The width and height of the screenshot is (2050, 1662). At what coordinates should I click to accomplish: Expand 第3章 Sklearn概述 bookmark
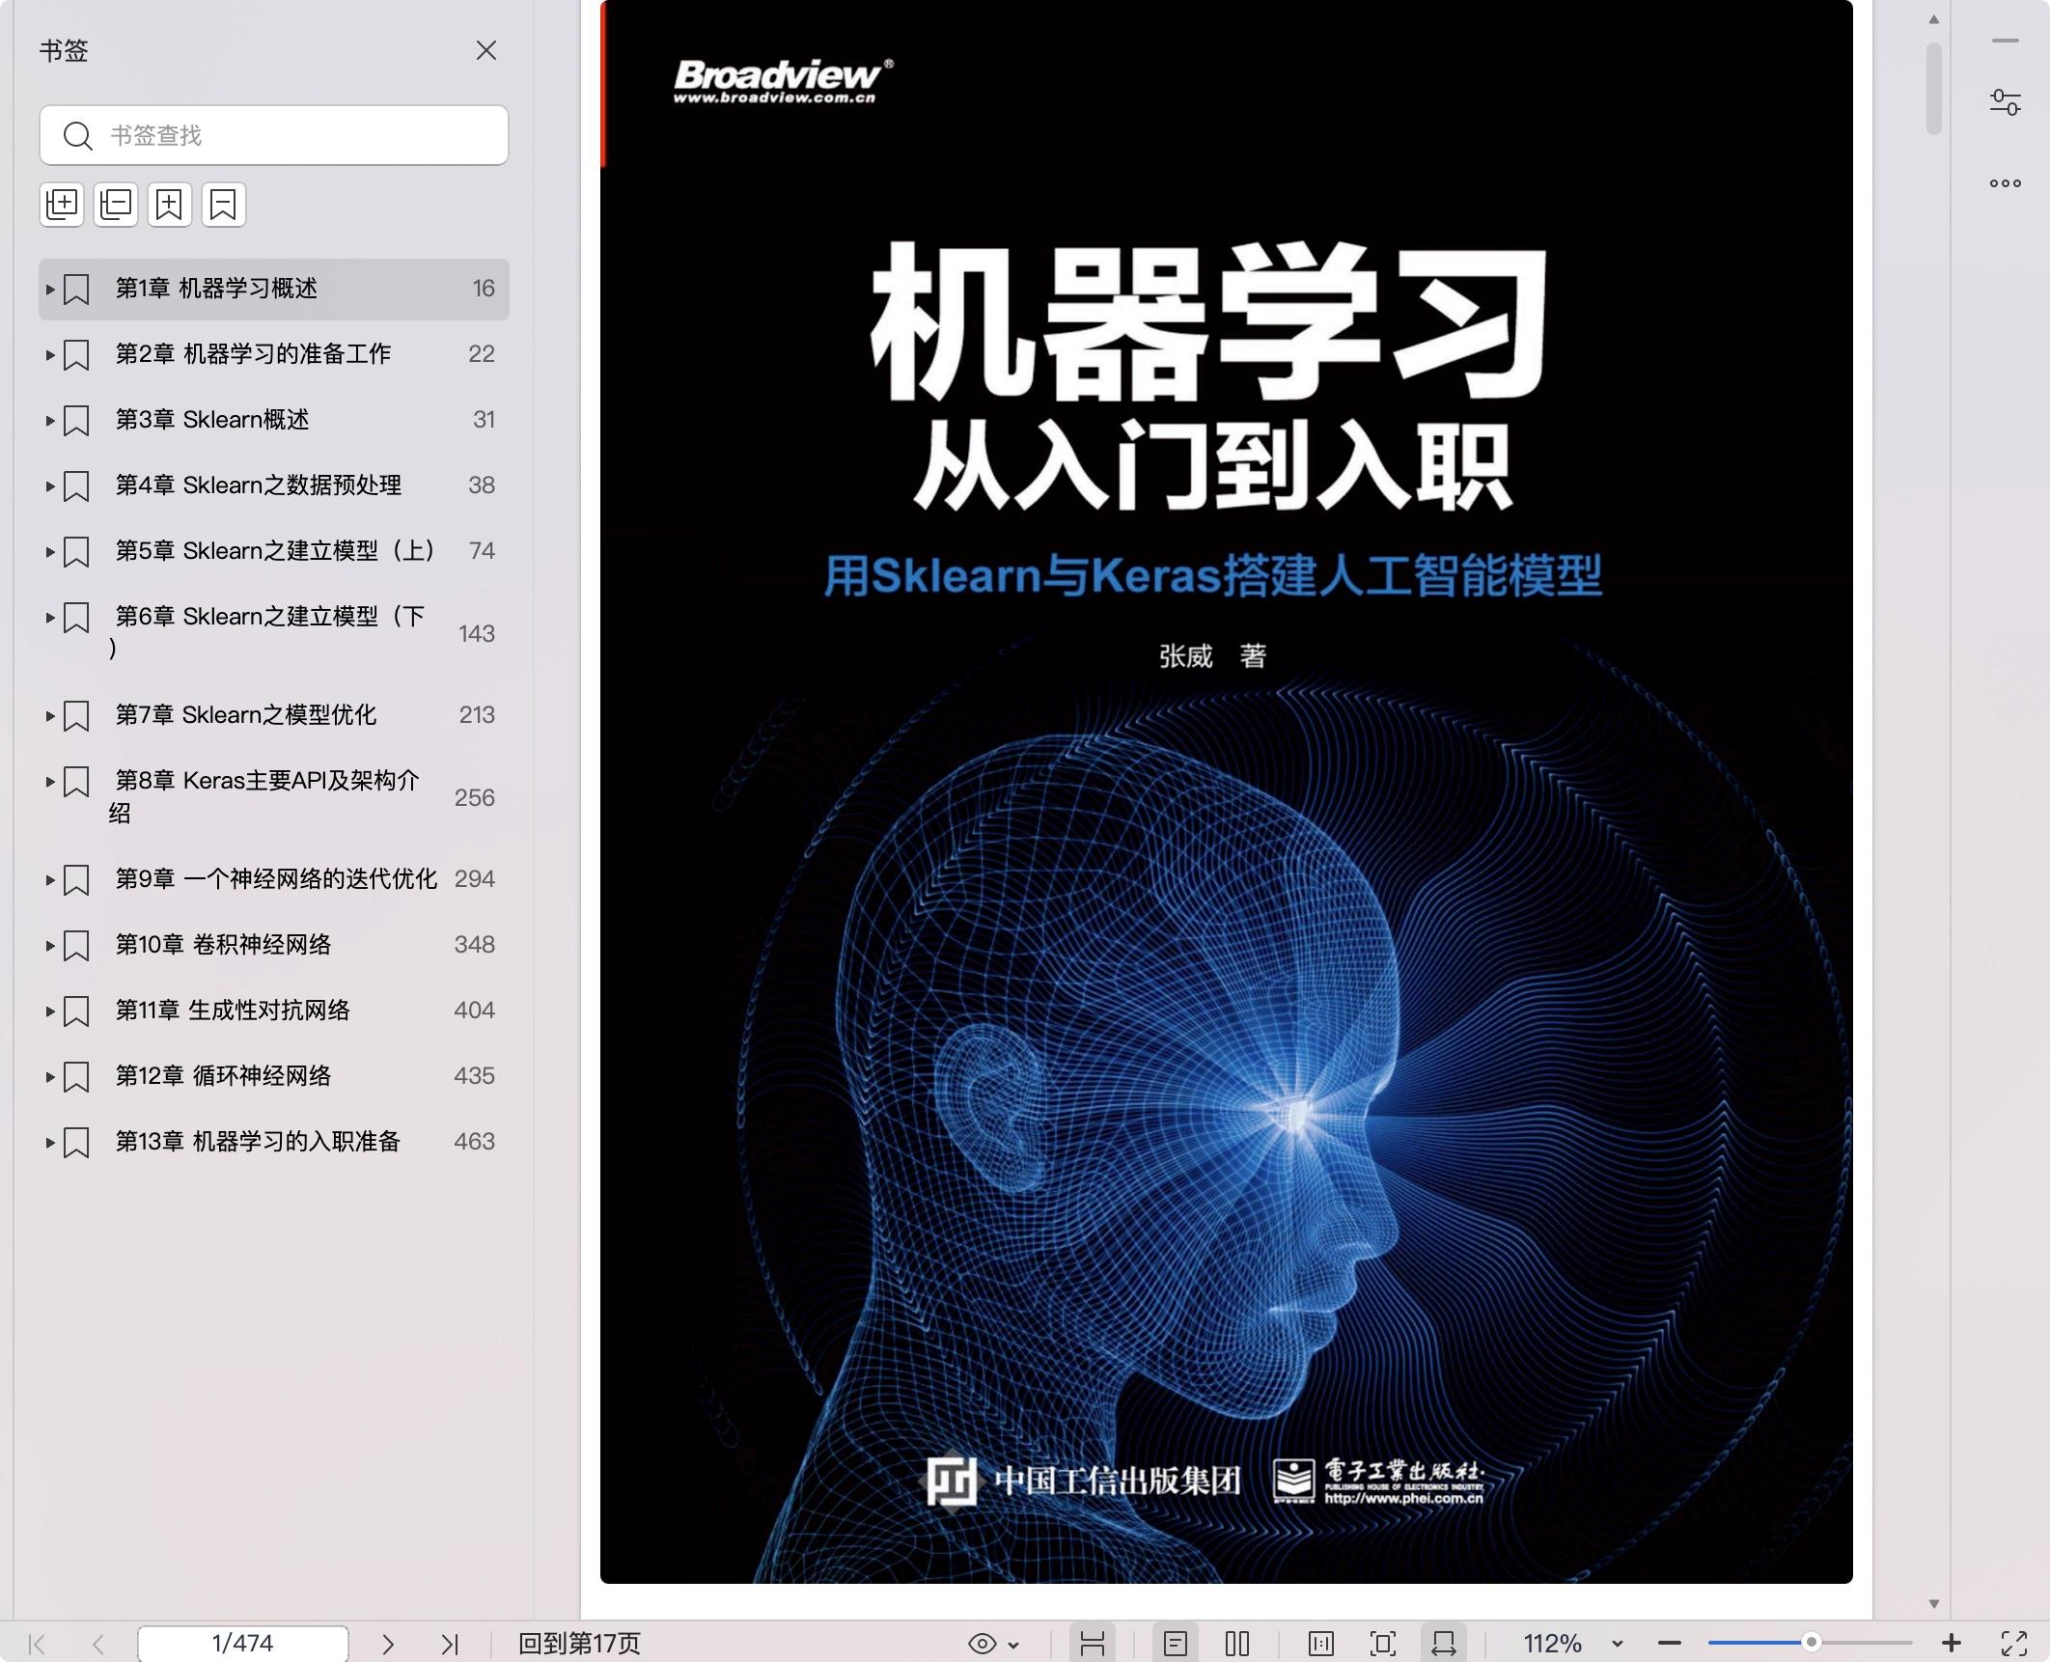tap(50, 420)
